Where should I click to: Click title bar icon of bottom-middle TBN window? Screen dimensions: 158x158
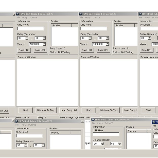tap(93, 119)
